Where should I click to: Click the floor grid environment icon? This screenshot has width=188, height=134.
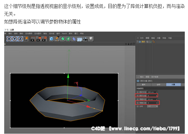pos(80,39)
